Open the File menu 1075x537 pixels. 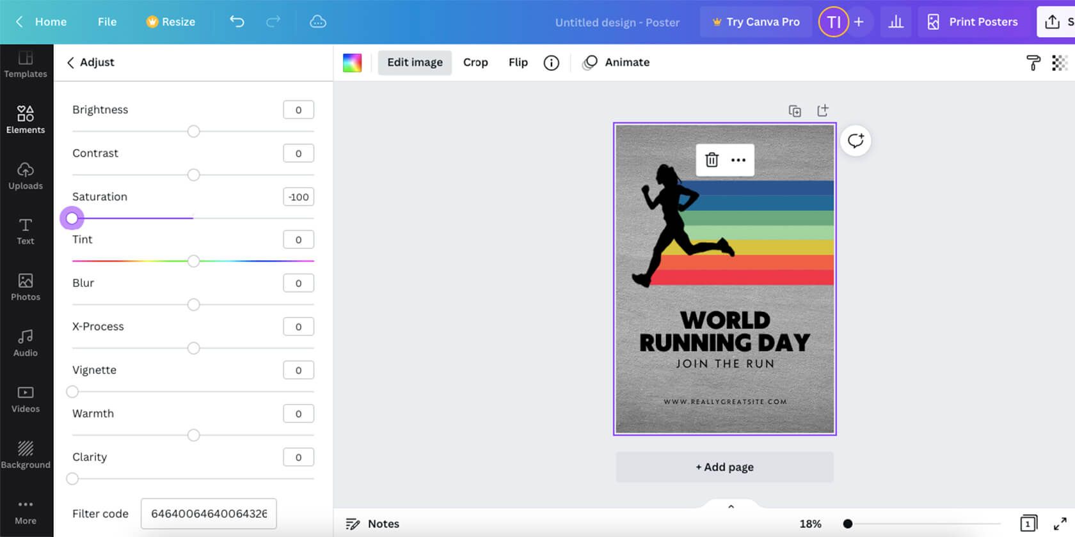(107, 22)
